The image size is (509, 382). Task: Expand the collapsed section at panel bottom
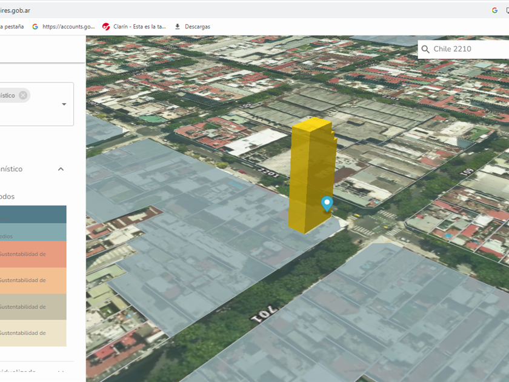pos(61,372)
